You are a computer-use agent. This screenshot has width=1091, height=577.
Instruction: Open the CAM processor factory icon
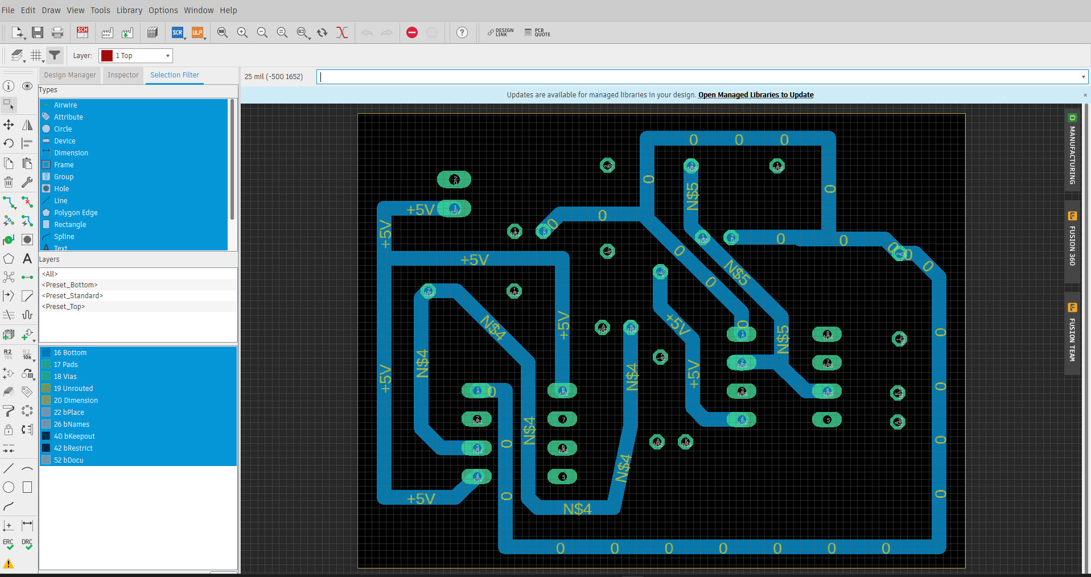coord(108,32)
